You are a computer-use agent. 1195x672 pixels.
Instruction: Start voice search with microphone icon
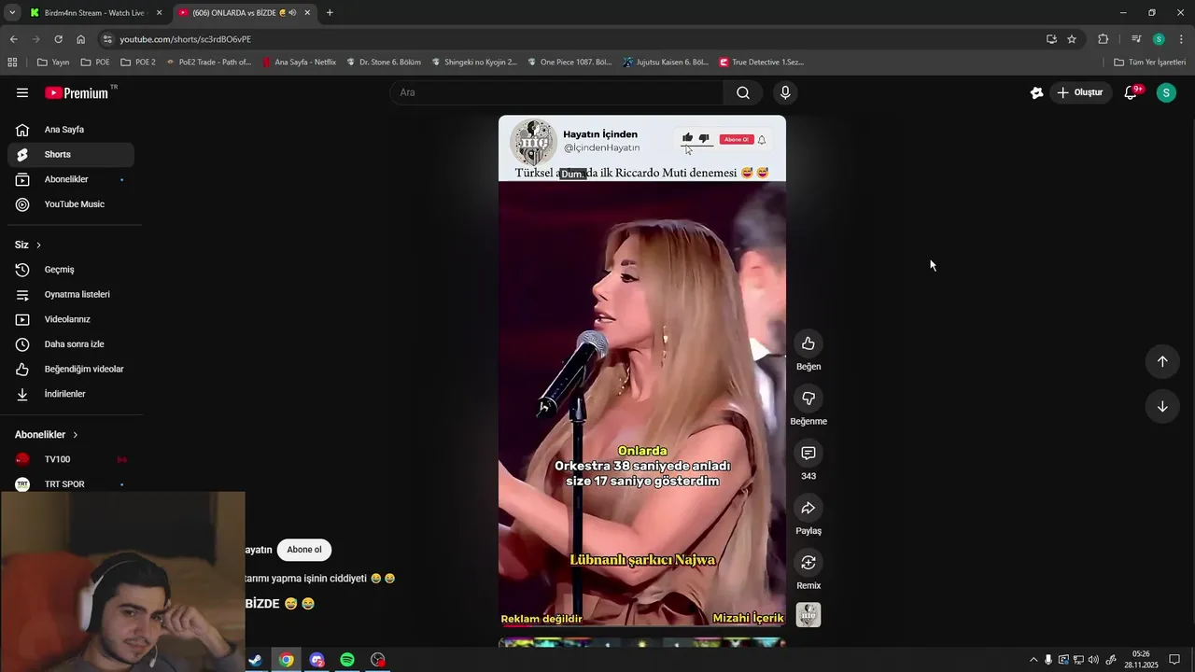coord(785,92)
